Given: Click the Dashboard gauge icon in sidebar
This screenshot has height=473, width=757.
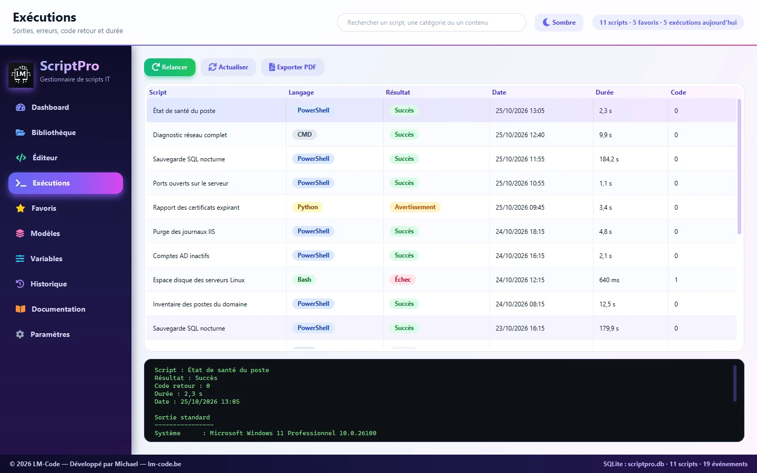Looking at the screenshot, I should [21, 107].
